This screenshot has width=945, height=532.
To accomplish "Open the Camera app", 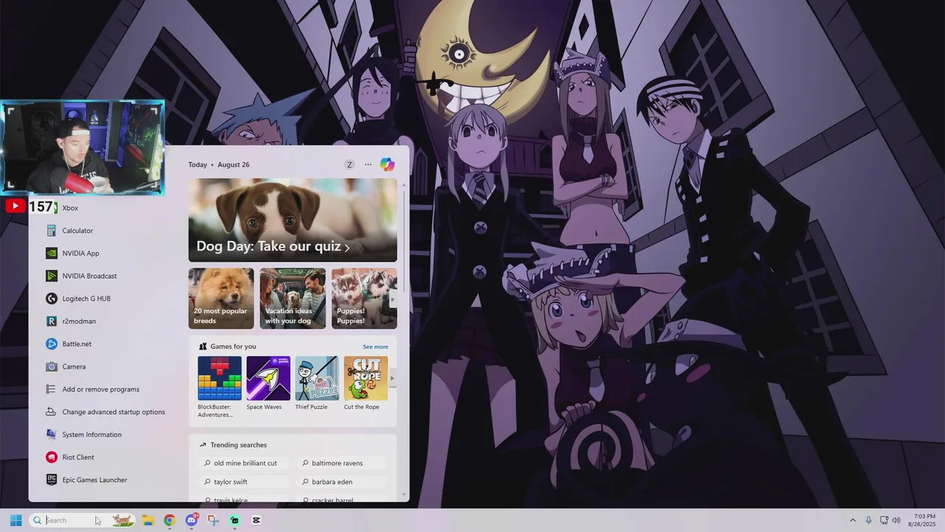I will (74, 366).
